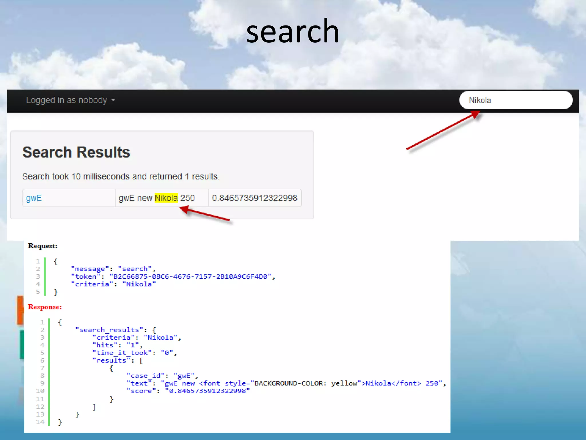Viewport: 586px width, 440px height.
Task: Select the 'gwE new Nikola 250' result cell
Action: click(x=162, y=198)
